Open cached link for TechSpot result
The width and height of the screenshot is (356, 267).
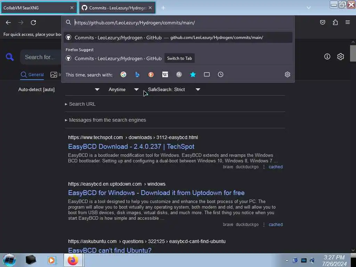coord(276,167)
